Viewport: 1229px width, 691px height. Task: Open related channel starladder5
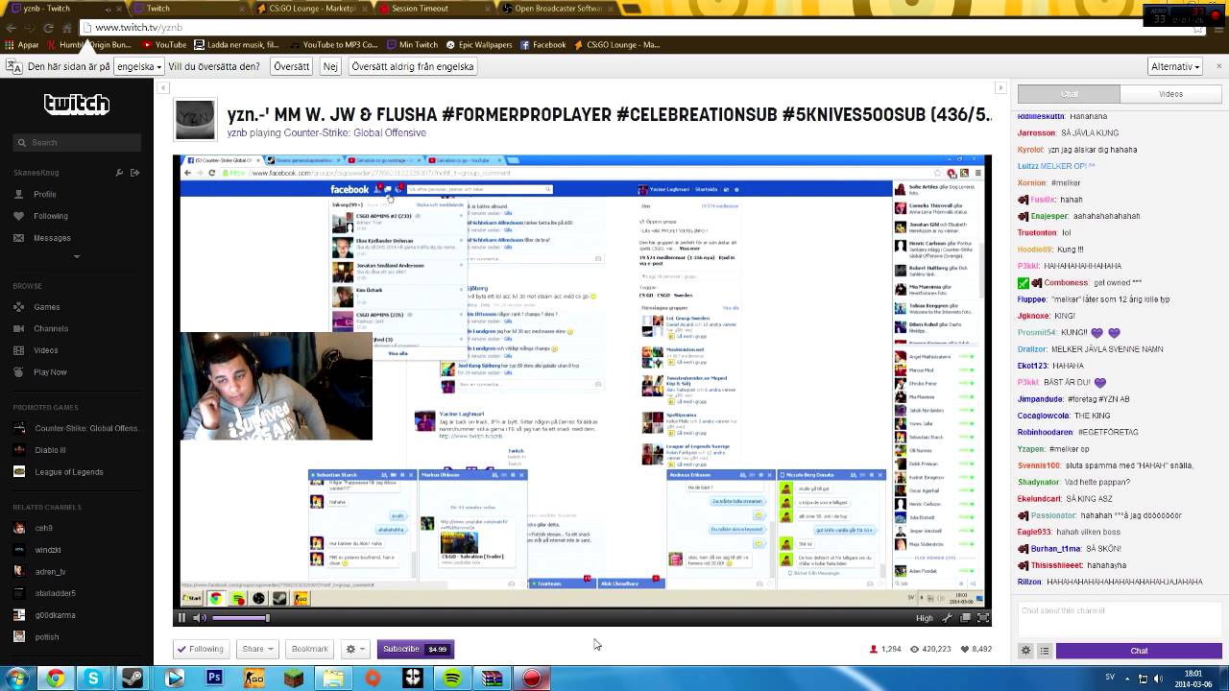tap(55, 593)
